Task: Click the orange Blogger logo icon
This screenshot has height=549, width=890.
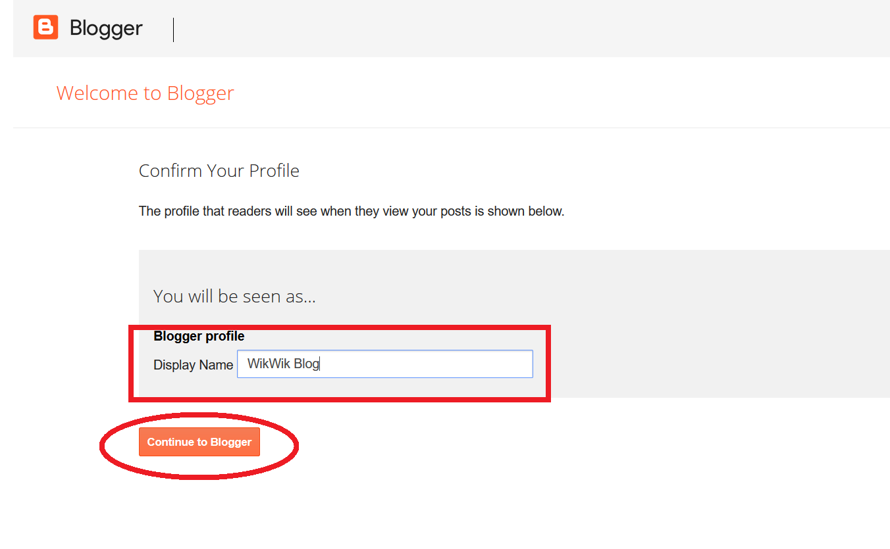Action: 46,28
